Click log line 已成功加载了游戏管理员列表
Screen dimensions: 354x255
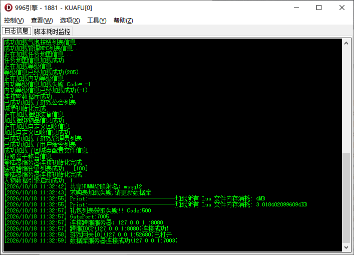[46, 138]
